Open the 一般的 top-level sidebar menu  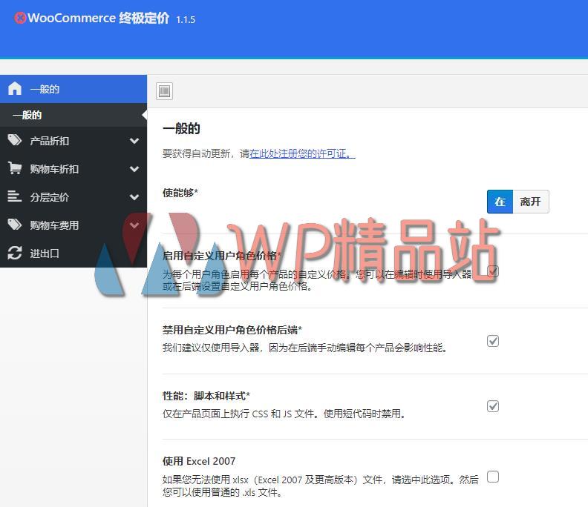click(x=73, y=89)
